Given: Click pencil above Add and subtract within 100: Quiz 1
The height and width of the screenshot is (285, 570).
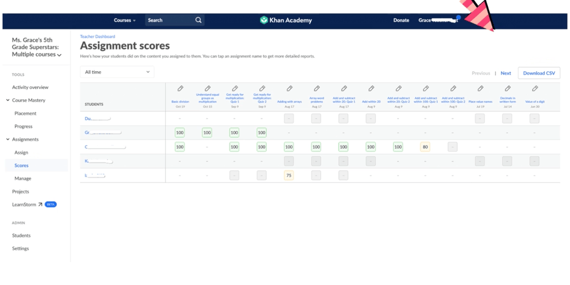Looking at the screenshot, I should [x=426, y=89].
